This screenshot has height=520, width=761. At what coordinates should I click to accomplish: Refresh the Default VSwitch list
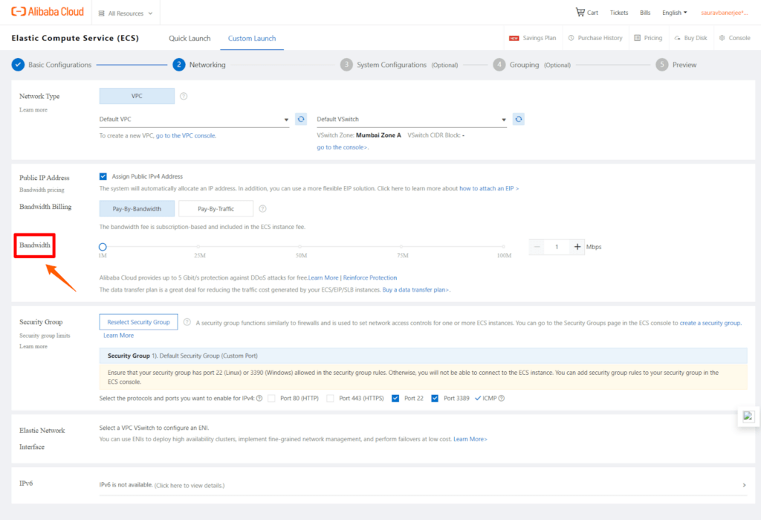coord(518,118)
